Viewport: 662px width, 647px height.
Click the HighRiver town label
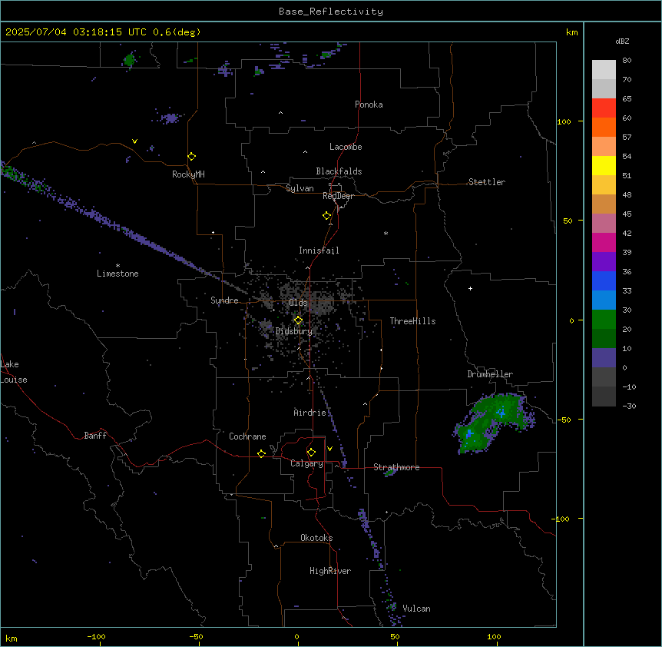pyautogui.click(x=330, y=571)
